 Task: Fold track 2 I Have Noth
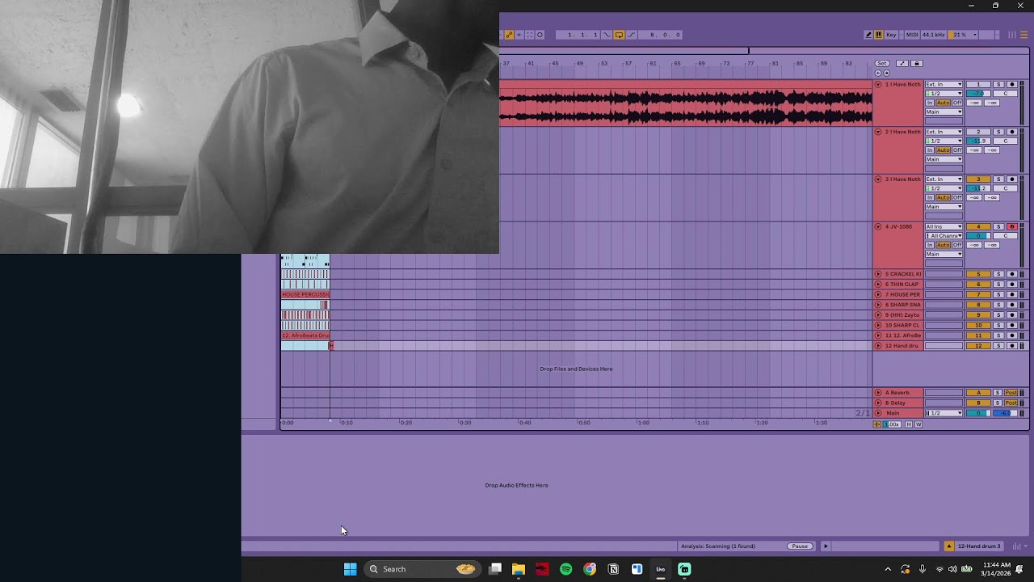pyautogui.click(x=878, y=132)
